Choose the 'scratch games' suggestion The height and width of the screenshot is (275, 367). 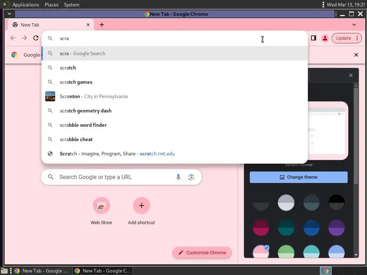pos(175,82)
